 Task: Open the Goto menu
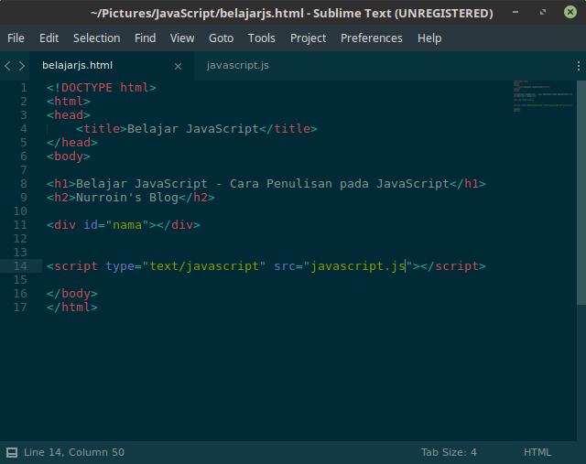tap(221, 38)
